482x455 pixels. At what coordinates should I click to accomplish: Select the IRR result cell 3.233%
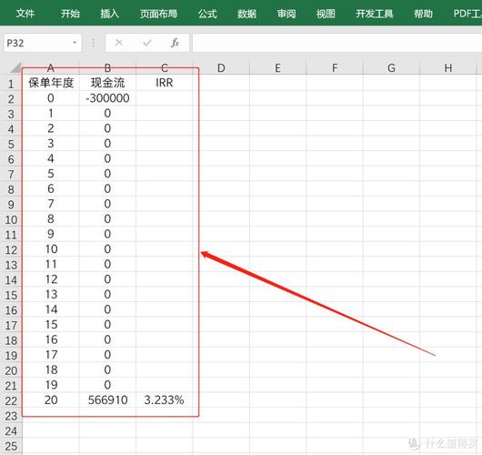164,399
